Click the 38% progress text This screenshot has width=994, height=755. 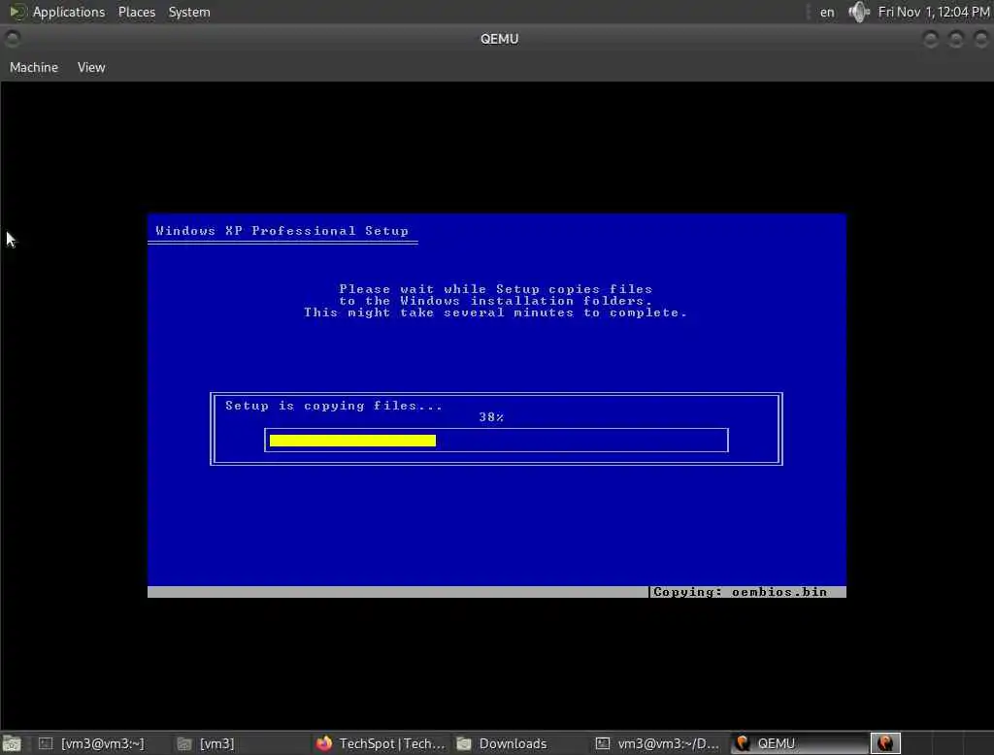[491, 417]
